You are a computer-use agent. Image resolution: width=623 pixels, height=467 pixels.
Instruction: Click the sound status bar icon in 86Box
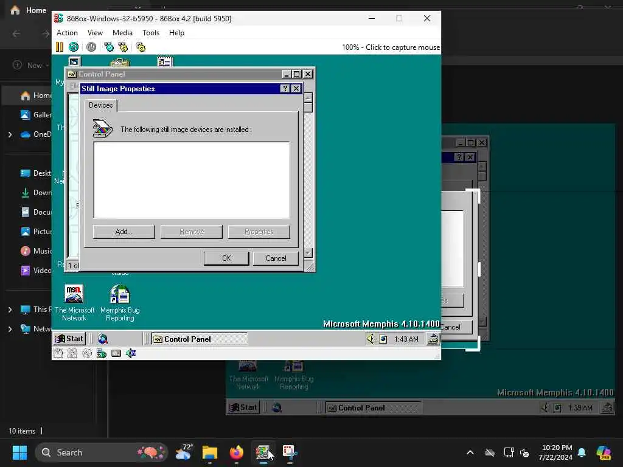coord(131,353)
